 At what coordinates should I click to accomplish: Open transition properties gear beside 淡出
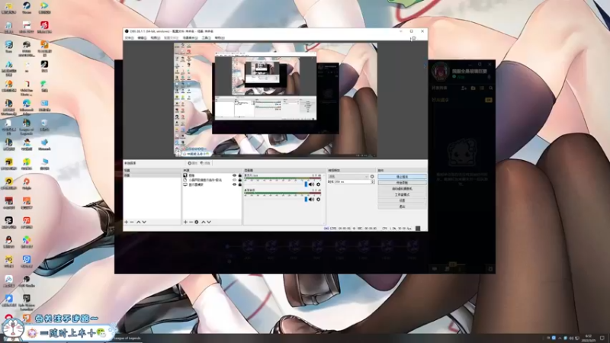point(372,177)
